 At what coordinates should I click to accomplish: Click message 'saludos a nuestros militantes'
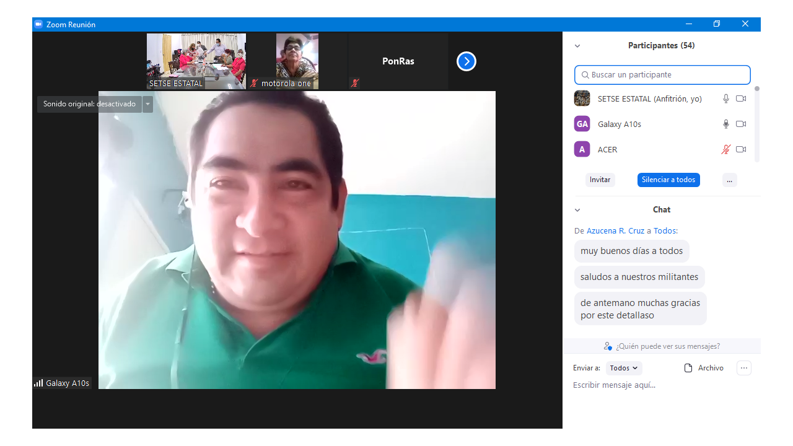tap(639, 277)
